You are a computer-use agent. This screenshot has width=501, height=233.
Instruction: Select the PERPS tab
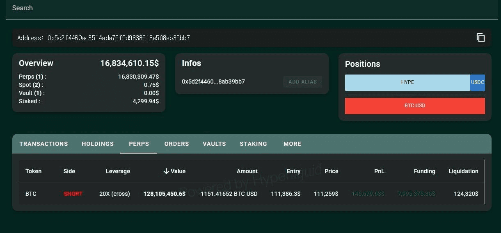click(x=139, y=144)
